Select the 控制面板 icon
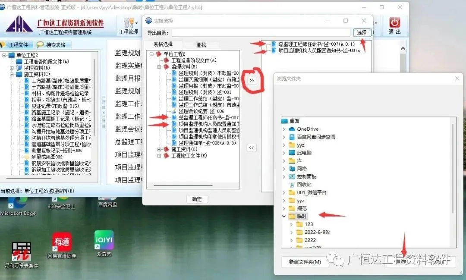The height and width of the screenshot is (280, 466). [x=292, y=176]
